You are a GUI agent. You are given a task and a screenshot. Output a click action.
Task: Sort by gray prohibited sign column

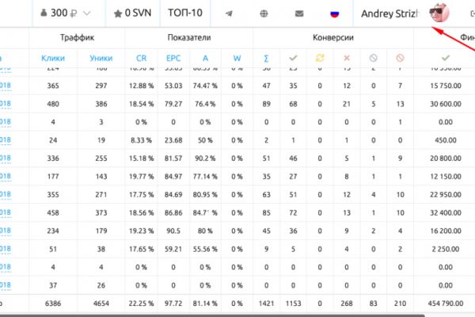373,58
